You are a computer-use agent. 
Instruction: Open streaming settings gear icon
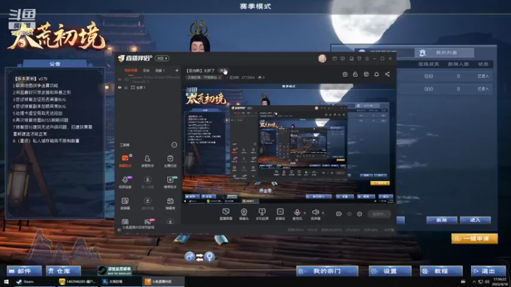pos(360,214)
